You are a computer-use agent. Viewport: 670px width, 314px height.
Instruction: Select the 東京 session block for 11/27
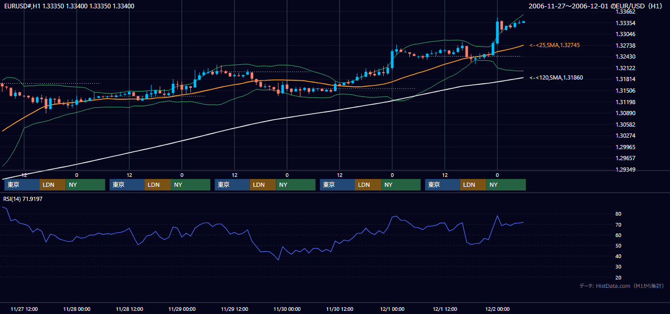click(x=22, y=185)
